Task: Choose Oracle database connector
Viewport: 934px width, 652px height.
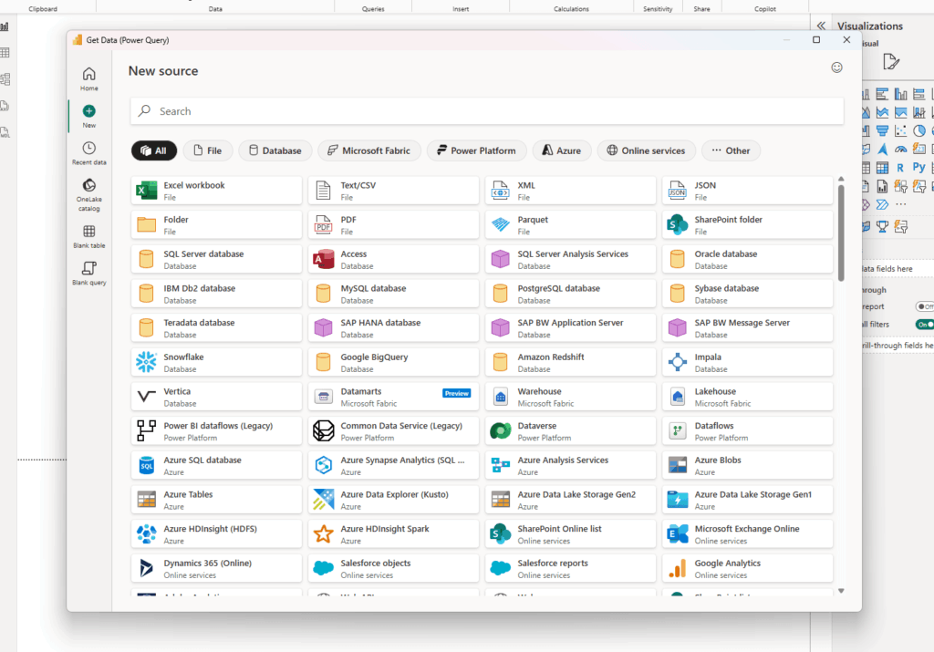Action: (x=747, y=260)
